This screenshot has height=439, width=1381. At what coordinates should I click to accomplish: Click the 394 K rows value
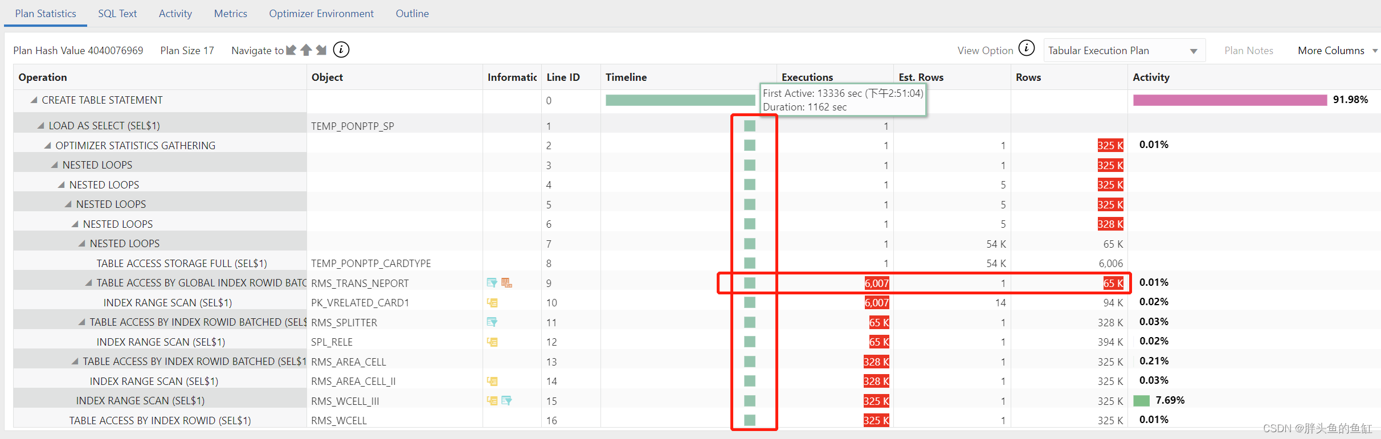[1110, 342]
